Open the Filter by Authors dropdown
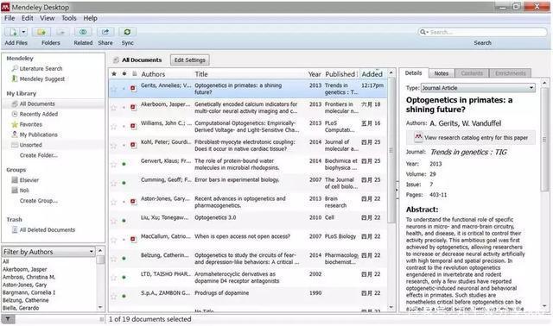 (48, 252)
